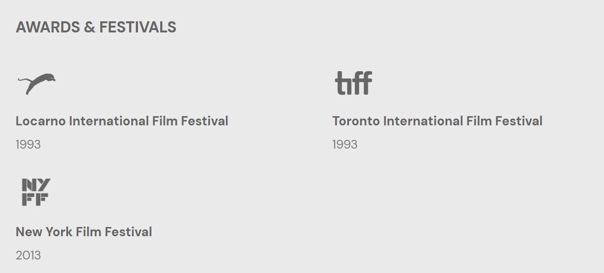Select the 2013 year under New York
The height and width of the screenshot is (273, 604).
tap(28, 256)
